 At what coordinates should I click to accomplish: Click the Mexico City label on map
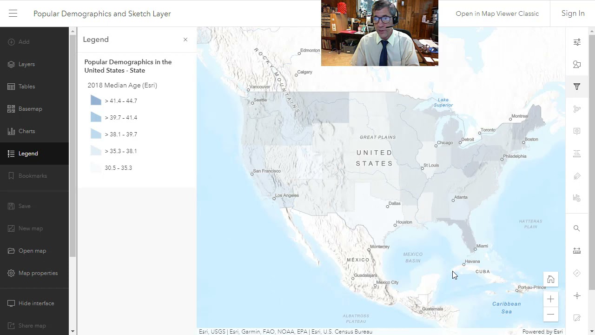click(388, 282)
